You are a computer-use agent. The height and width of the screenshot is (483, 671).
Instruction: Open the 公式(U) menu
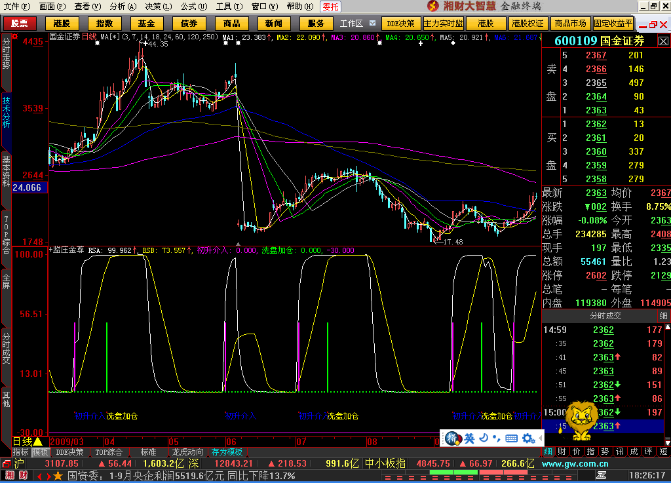click(x=194, y=7)
